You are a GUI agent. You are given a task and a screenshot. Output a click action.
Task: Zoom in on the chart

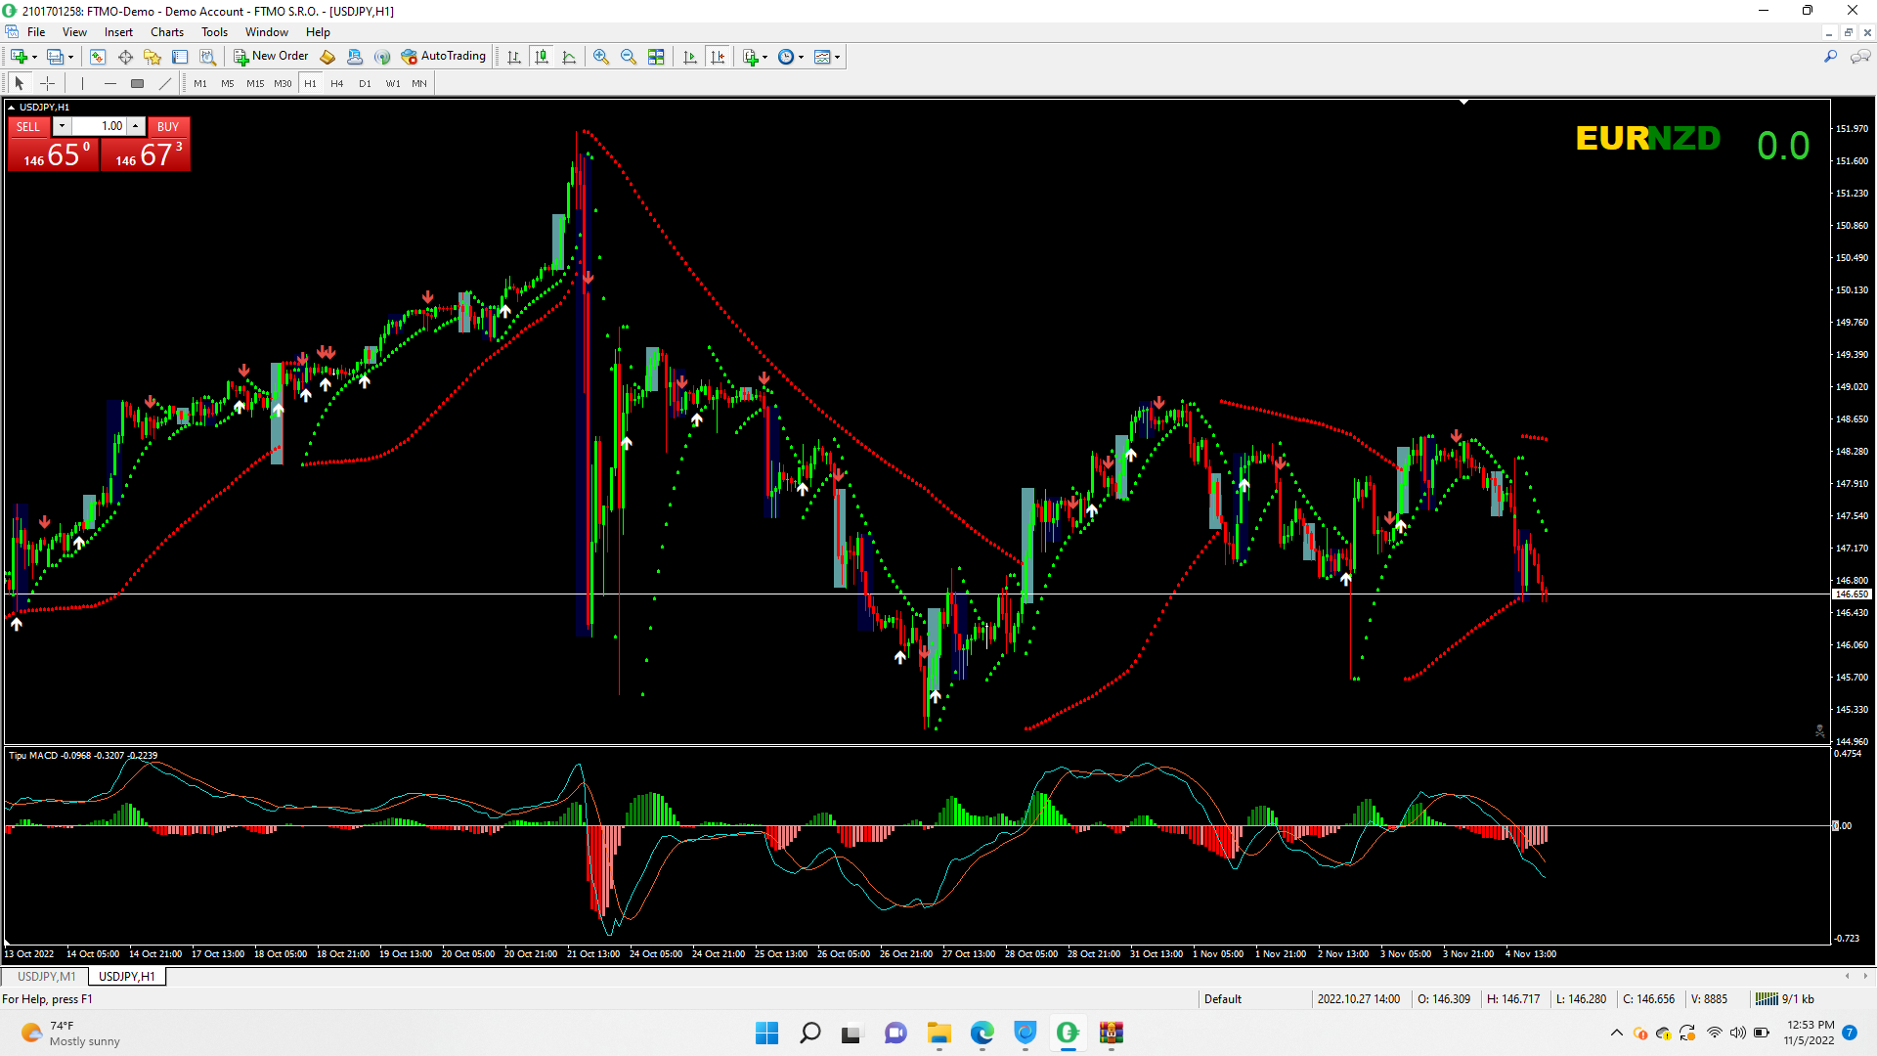(601, 57)
